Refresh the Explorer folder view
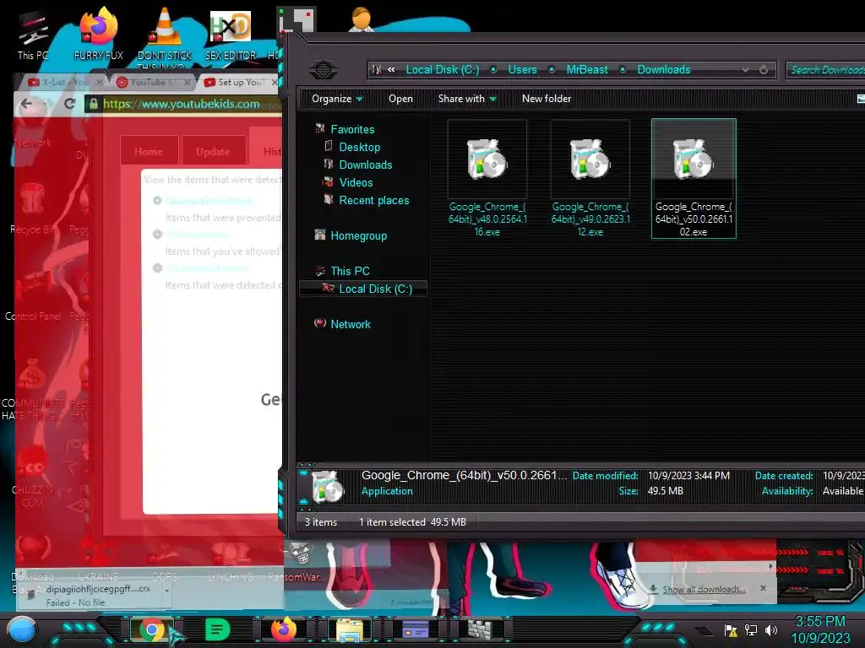 pos(764,70)
